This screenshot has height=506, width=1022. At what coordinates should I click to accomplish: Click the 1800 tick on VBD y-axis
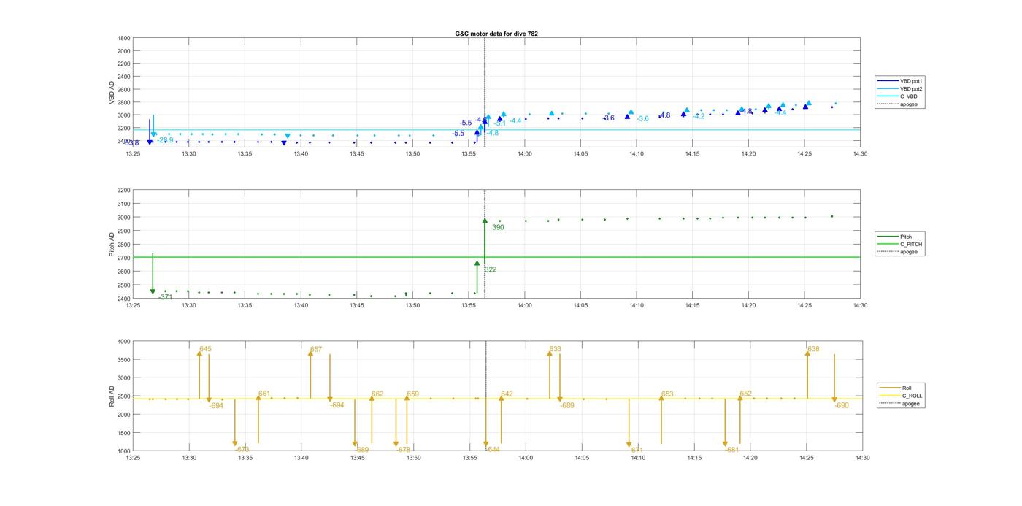(123, 38)
